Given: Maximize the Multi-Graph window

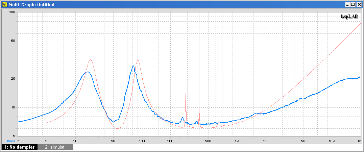Looking at the screenshot, I should pos(353,4).
